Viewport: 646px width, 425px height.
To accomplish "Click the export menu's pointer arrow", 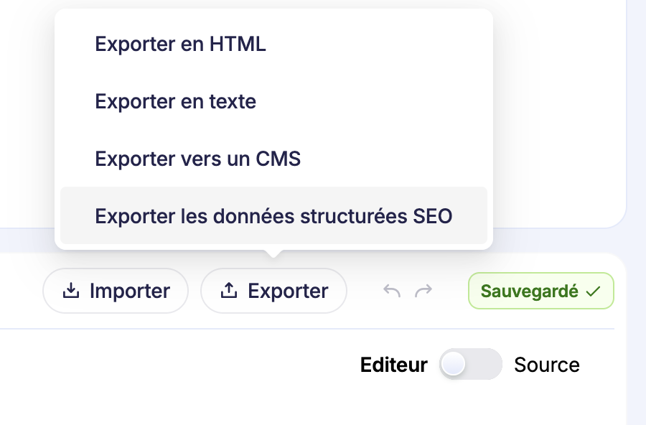I will (x=273, y=253).
